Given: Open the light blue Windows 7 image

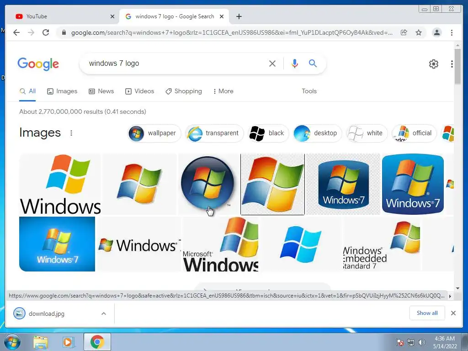Looking at the screenshot, I should tap(57, 244).
